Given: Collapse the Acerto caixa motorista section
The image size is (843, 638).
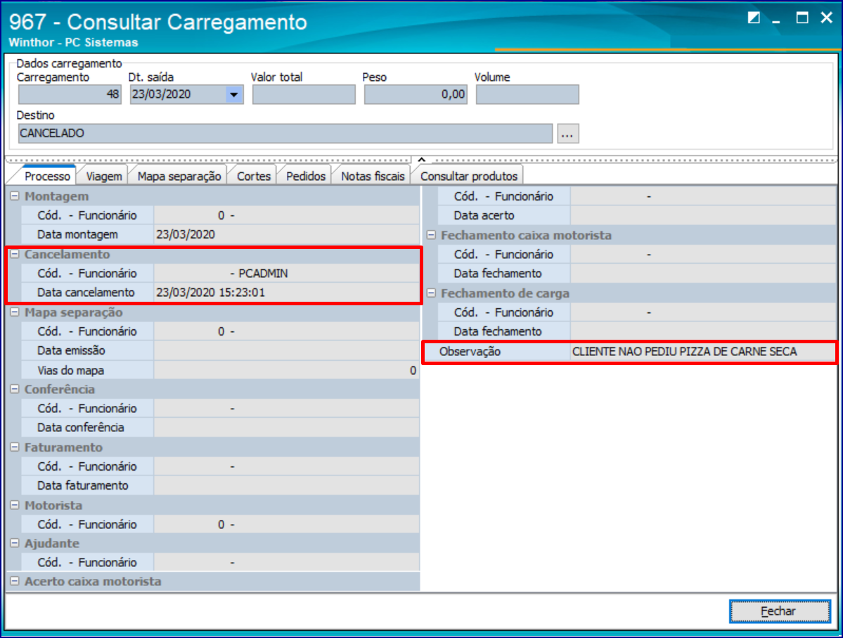Looking at the screenshot, I should point(15,582).
